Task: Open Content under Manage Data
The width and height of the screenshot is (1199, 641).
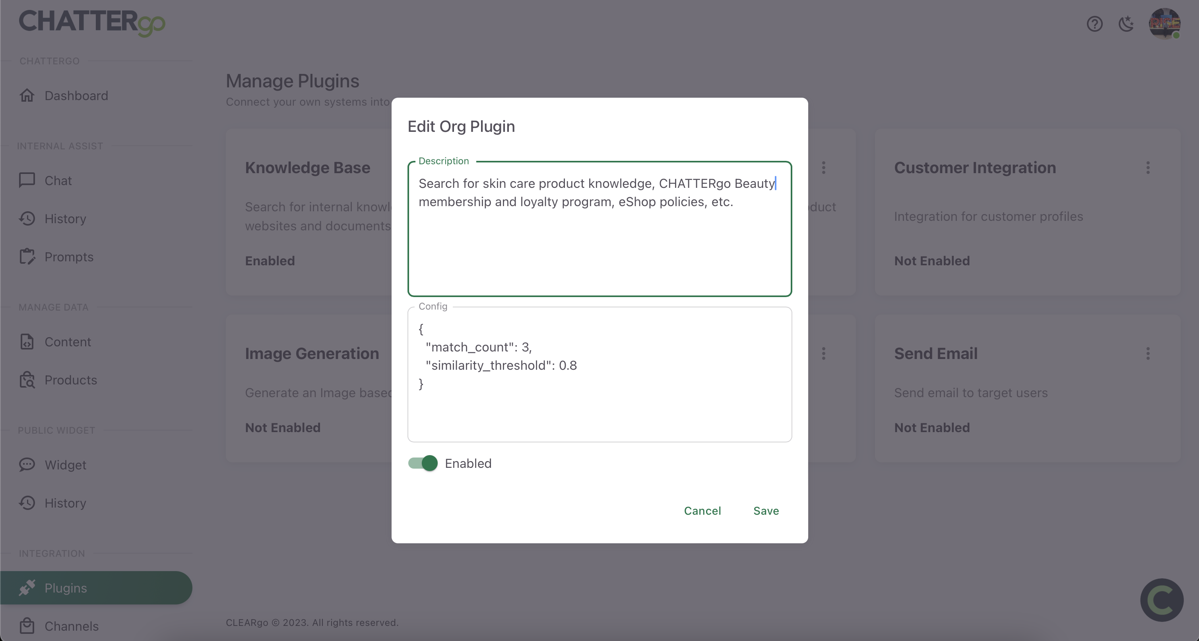Action: [x=68, y=342]
